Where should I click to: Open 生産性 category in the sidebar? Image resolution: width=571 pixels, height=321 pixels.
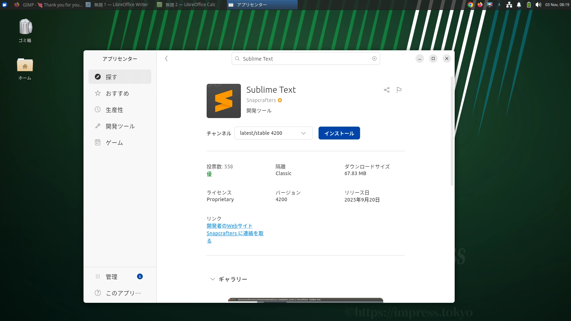pyautogui.click(x=120, y=109)
